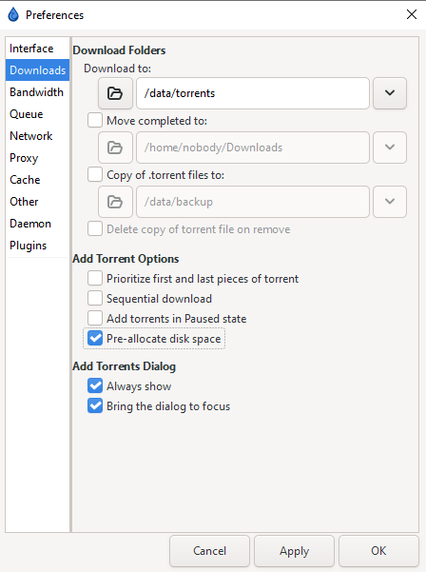The image size is (426, 572).
Task: Open the Move completed path dropdown
Action: (x=390, y=148)
